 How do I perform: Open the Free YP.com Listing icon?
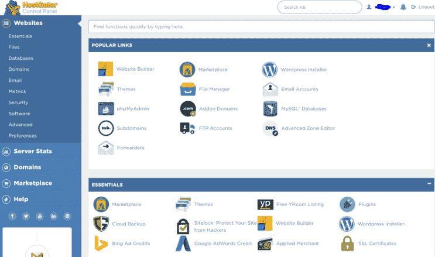point(265,204)
